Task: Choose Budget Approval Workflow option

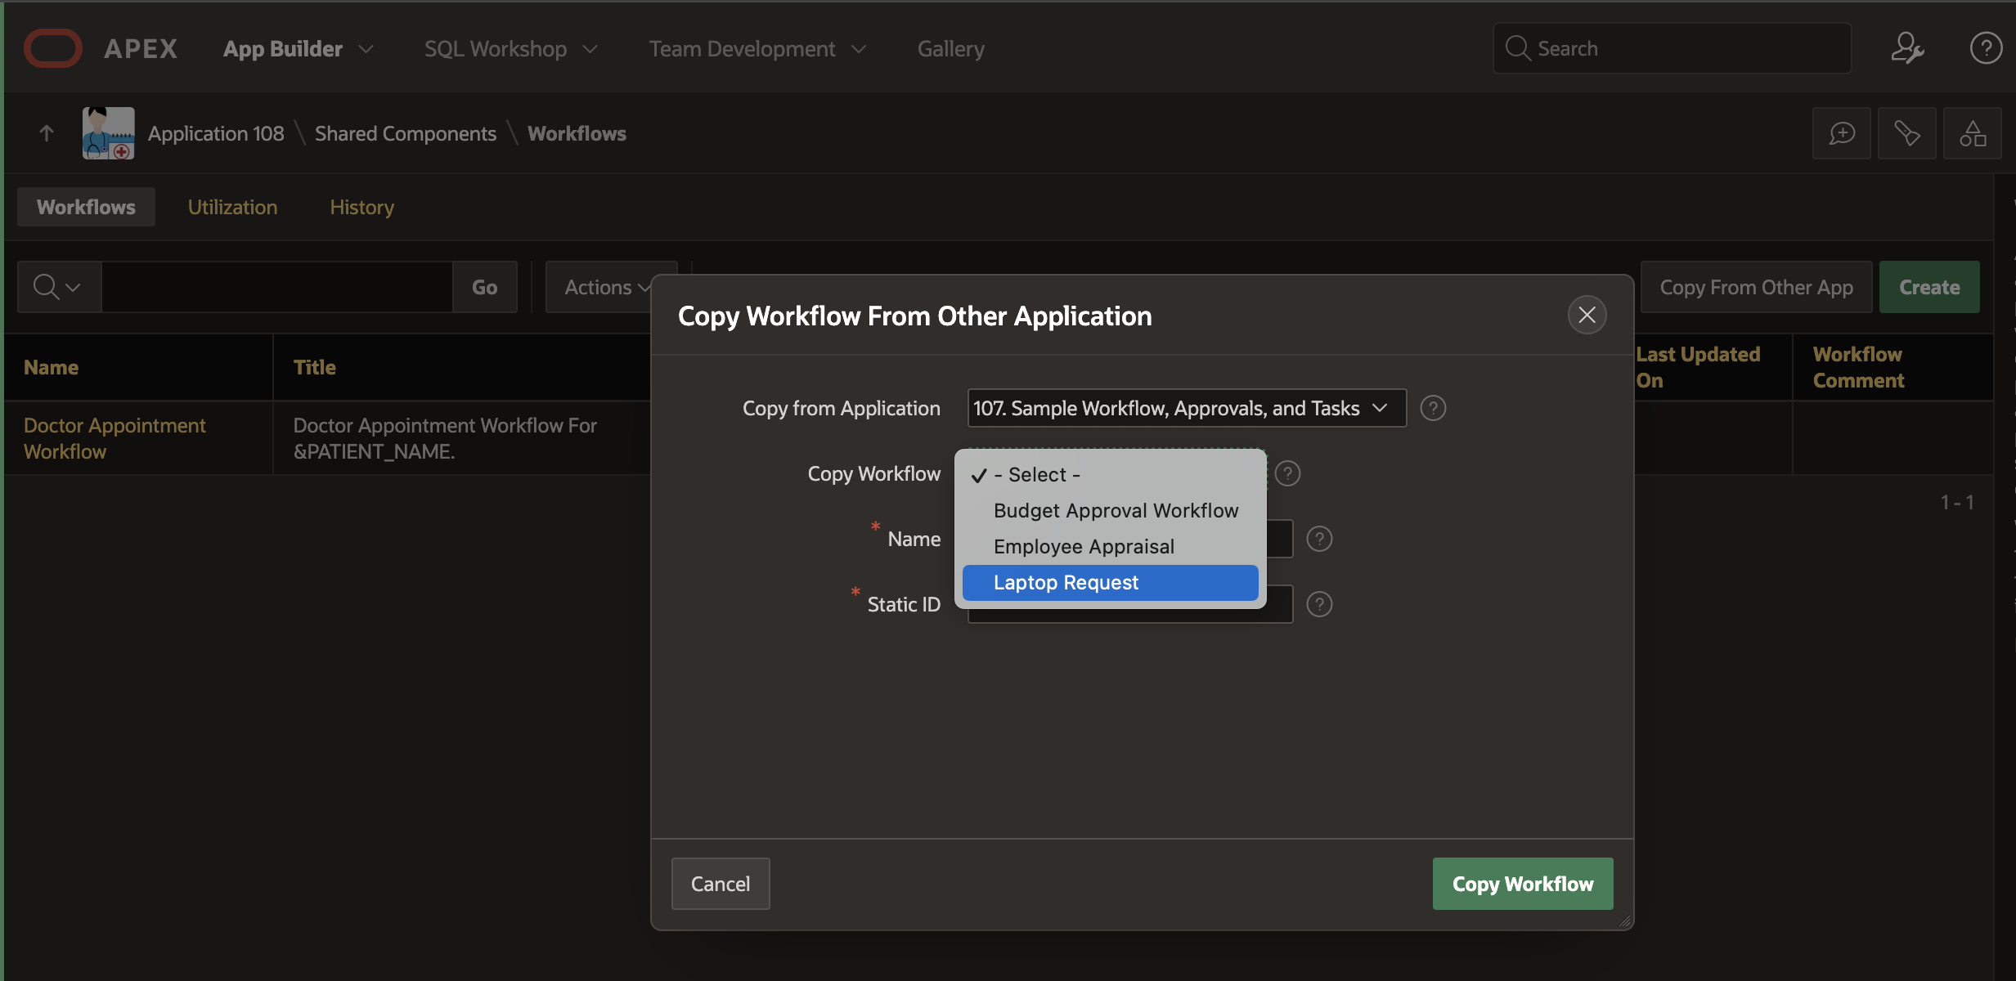Action: 1115,511
